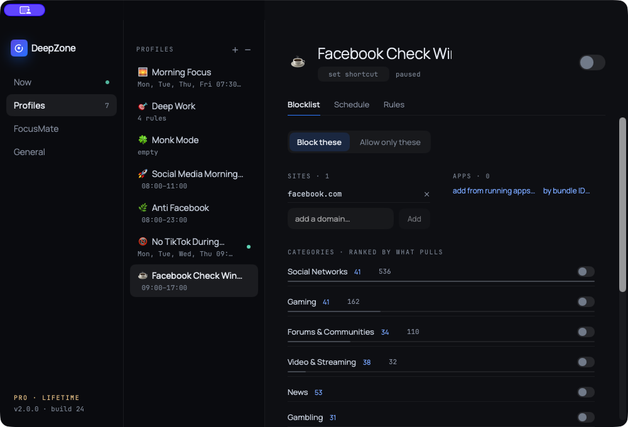This screenshot has width=628, height=427.
Task: Click the No TikTok prohibited-phone icon
Action: pyautogui.click(x=143, y=242)
